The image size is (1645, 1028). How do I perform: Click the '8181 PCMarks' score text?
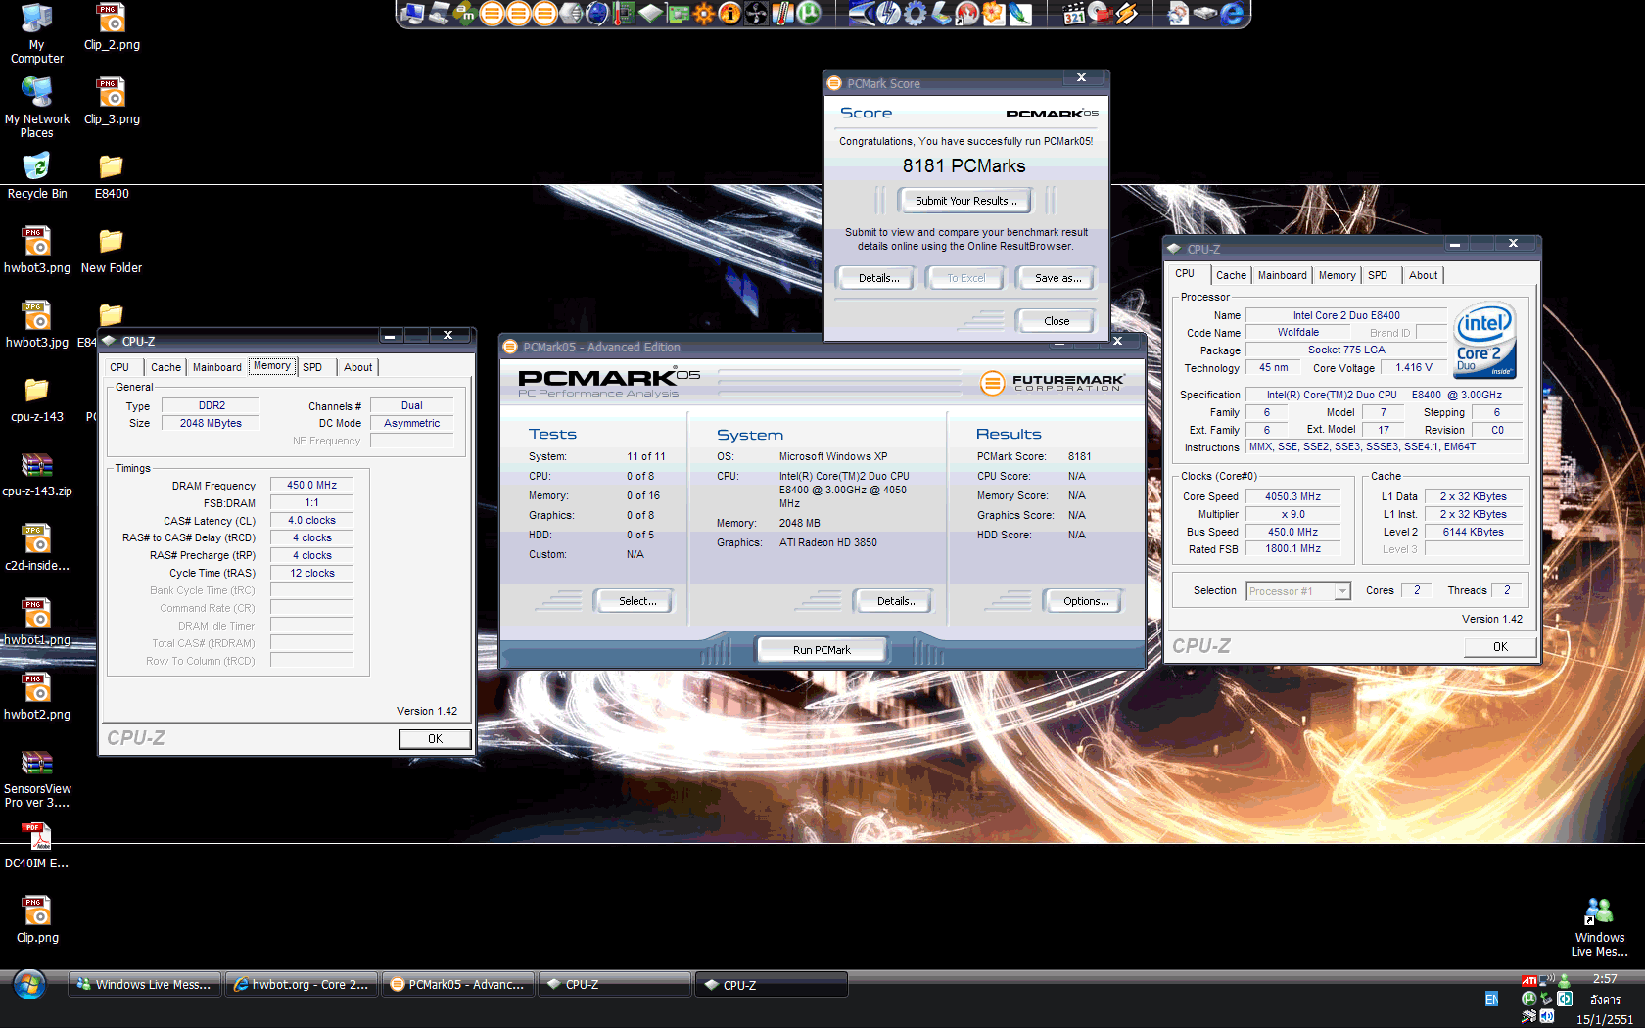[963, 165]
